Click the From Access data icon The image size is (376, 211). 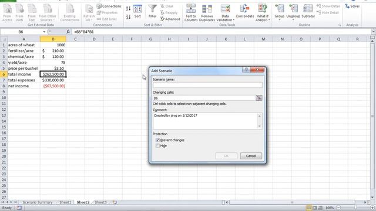(x=7, y=13)
